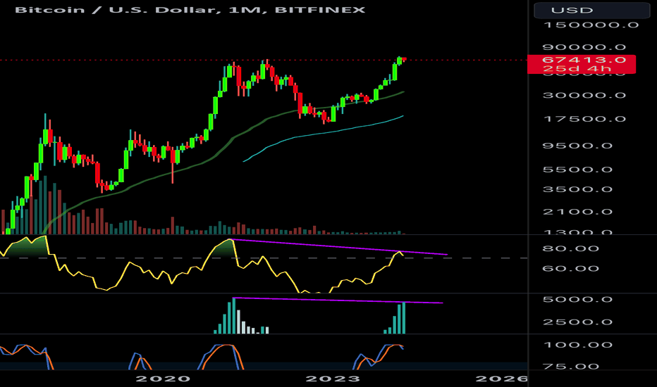657x387 pixels.
Task: Select the 90000.0 price axis label
Action: point(584,47)
